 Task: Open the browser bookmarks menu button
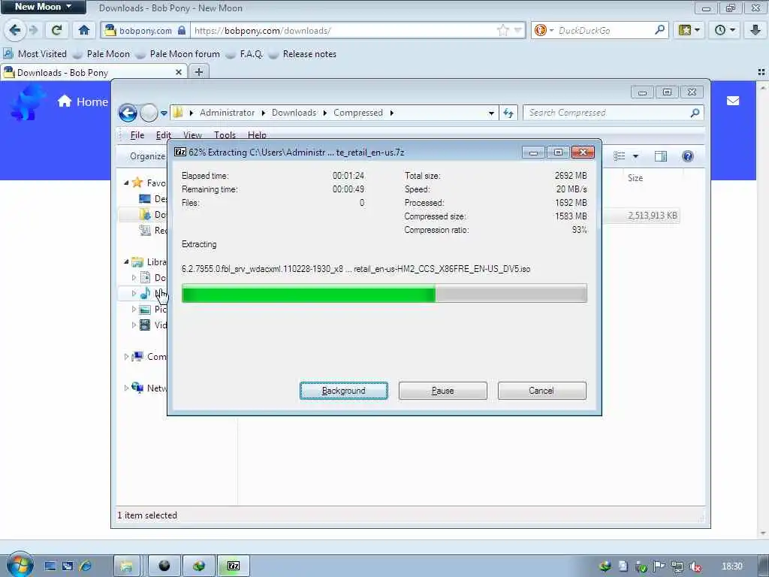[x=689, y=30]
